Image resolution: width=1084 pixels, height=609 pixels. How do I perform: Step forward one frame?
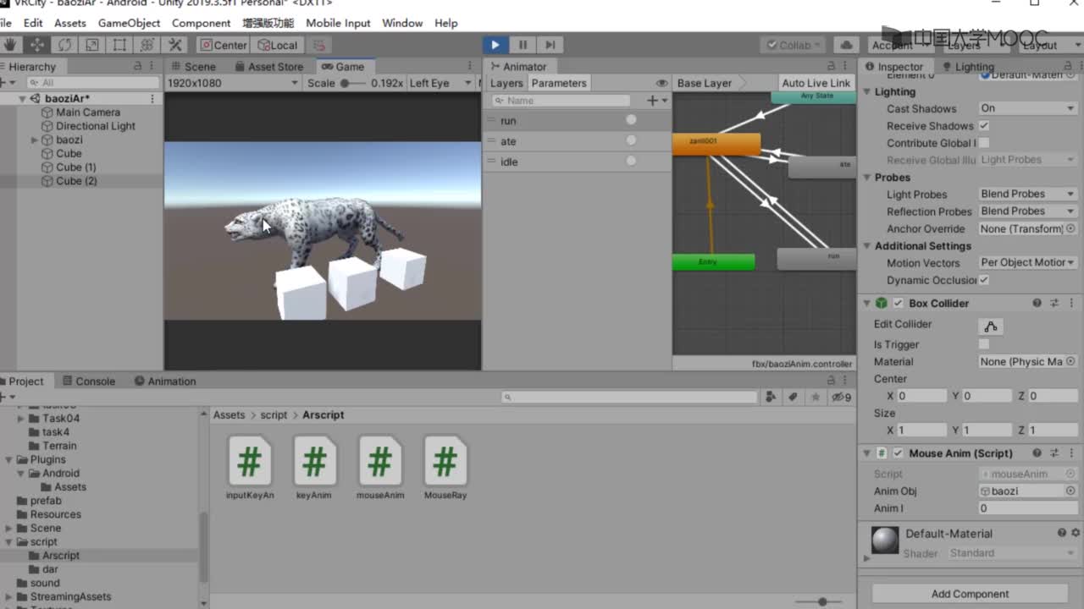click(x=550, y=45)
